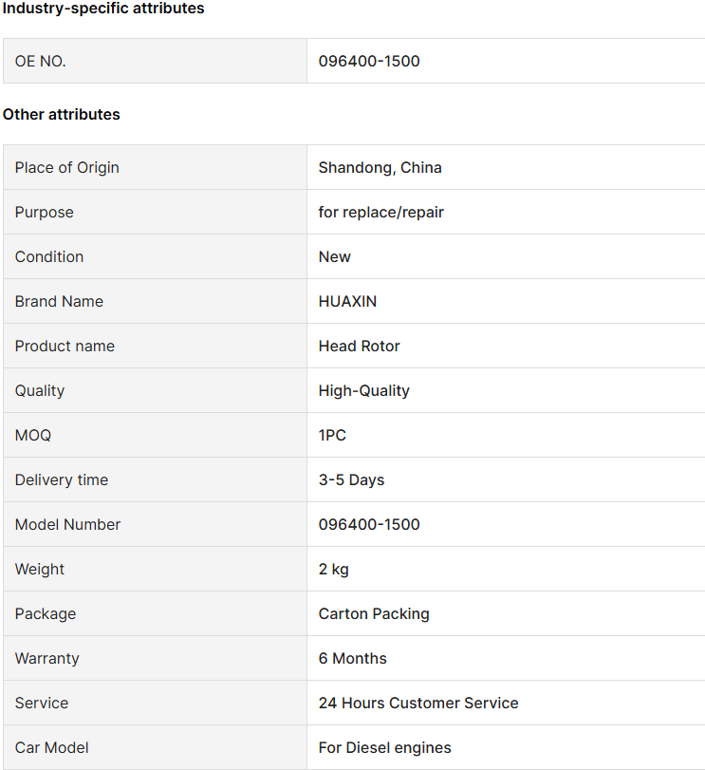Click the For Diesel engines value

(x=384, y=748)
